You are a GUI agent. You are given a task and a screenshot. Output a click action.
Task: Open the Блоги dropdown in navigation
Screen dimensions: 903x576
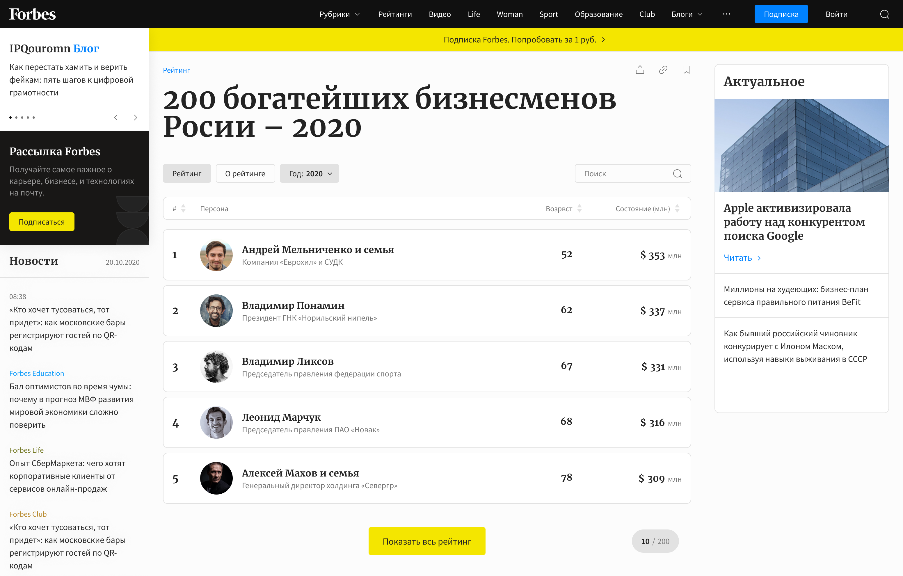pos(687,14)
